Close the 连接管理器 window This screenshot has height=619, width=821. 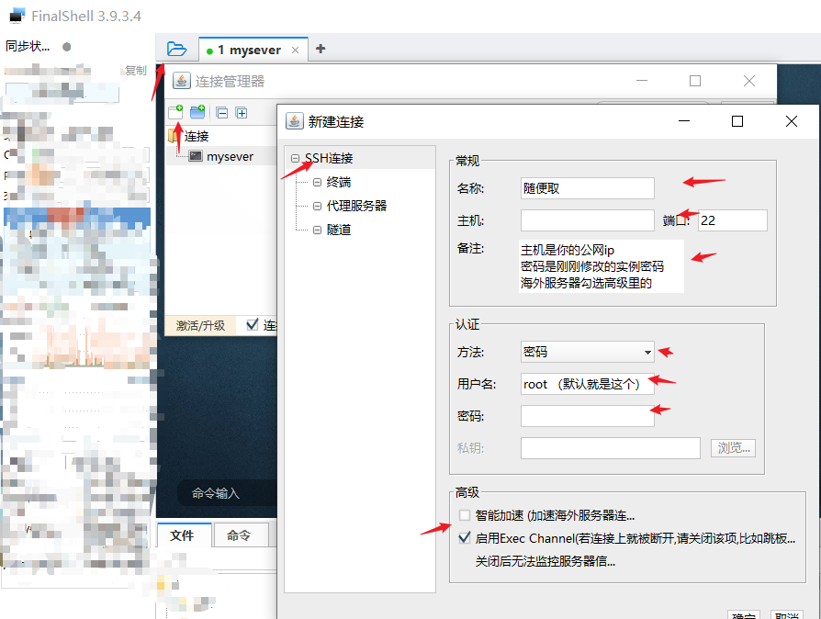(749, 81)
